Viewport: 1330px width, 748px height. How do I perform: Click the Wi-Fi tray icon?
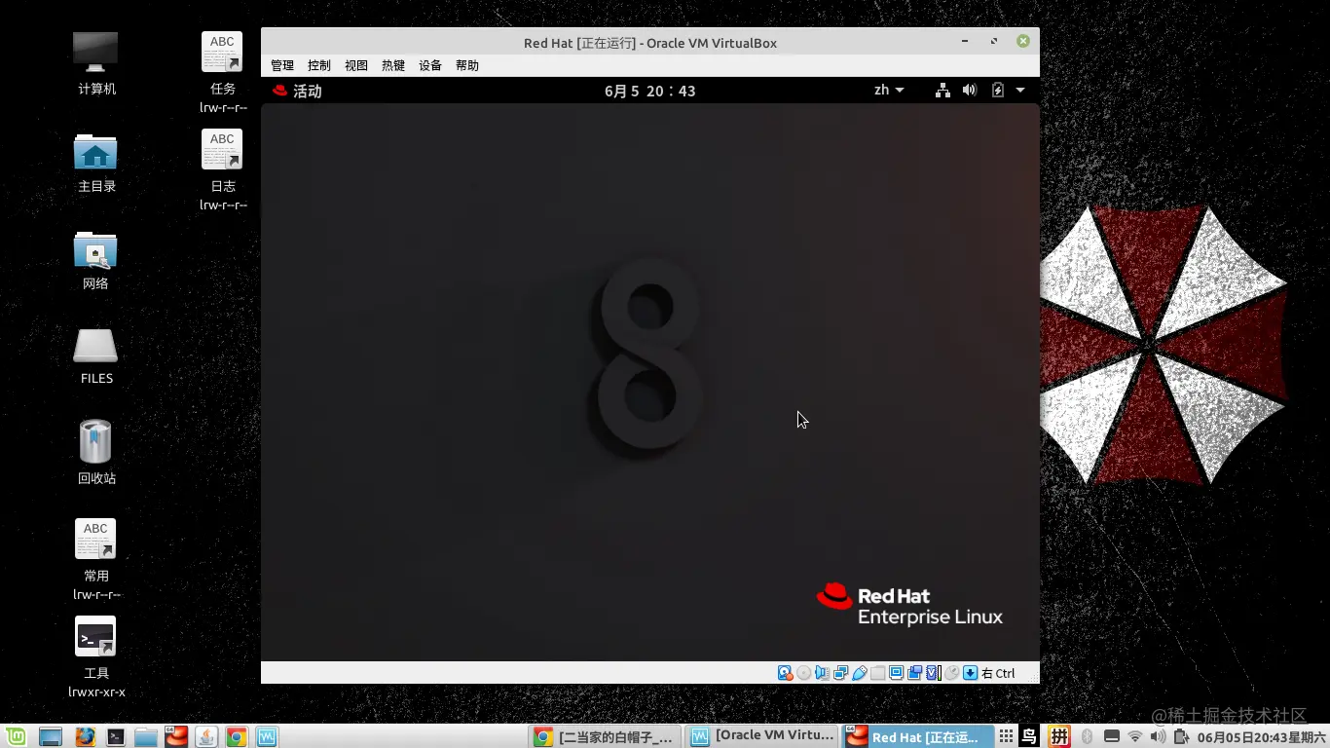click(1135, 737)
